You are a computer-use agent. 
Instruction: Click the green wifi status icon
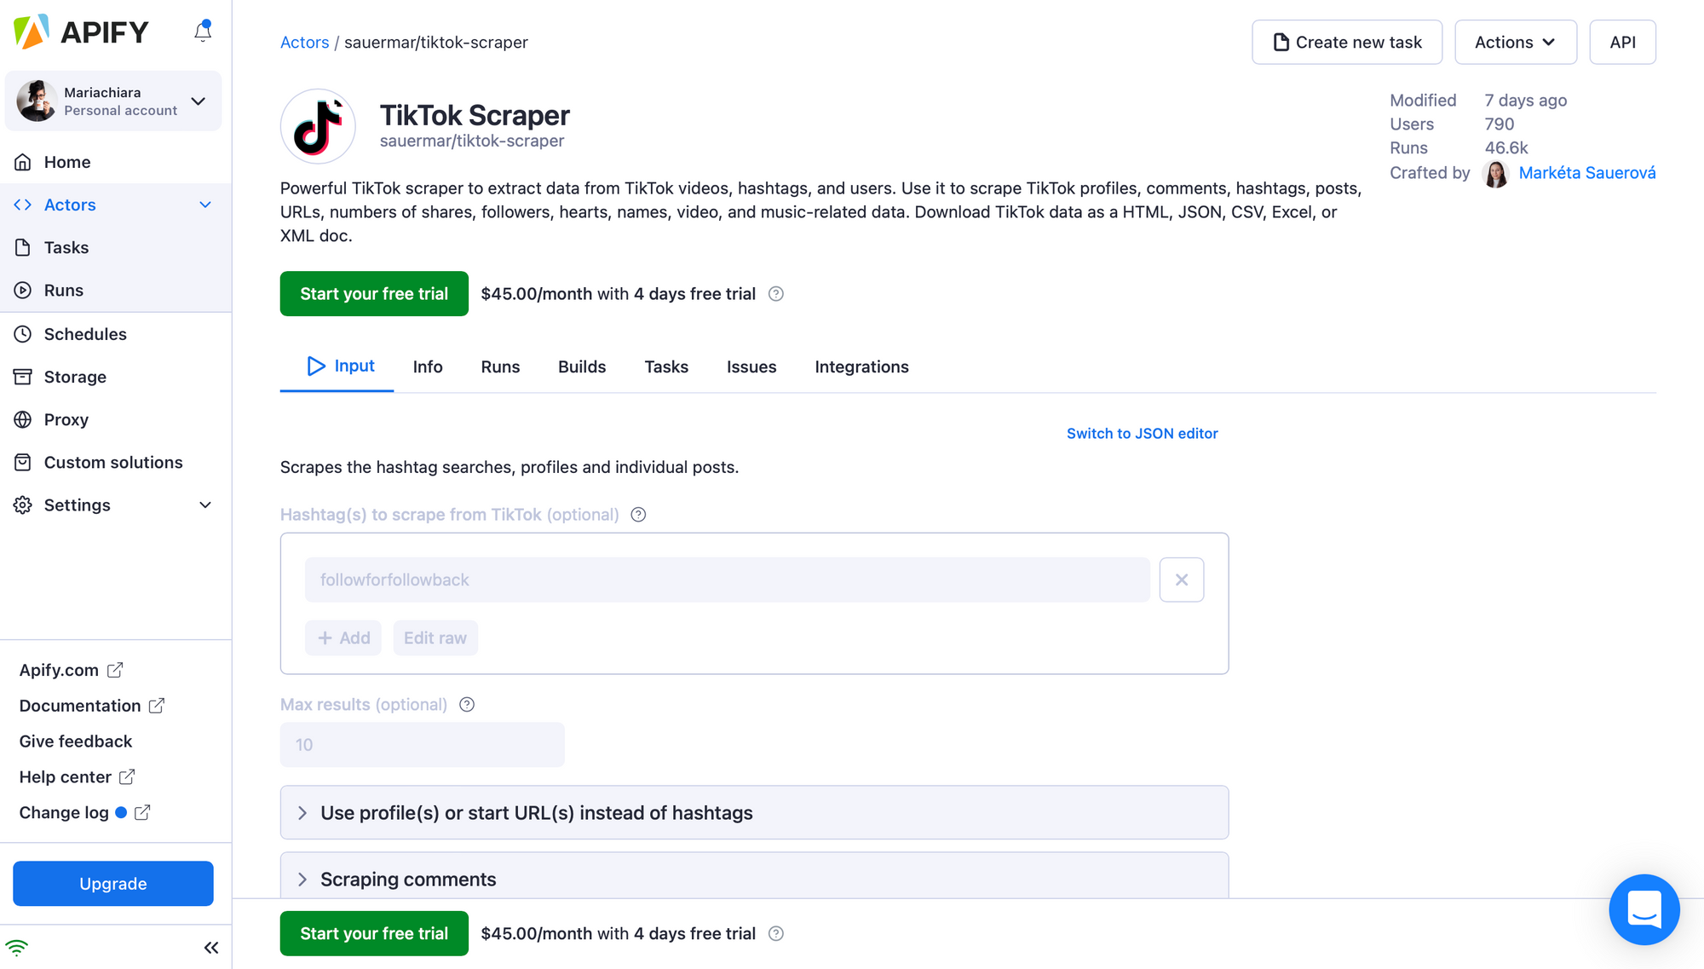[17, 948]
